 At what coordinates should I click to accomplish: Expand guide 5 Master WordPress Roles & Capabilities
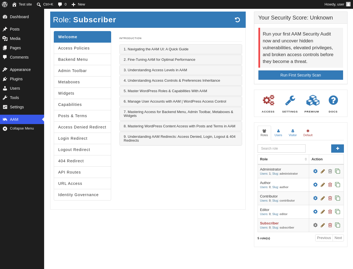point(181,91)
